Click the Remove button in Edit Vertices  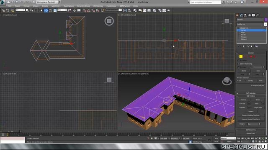[243, 100]
